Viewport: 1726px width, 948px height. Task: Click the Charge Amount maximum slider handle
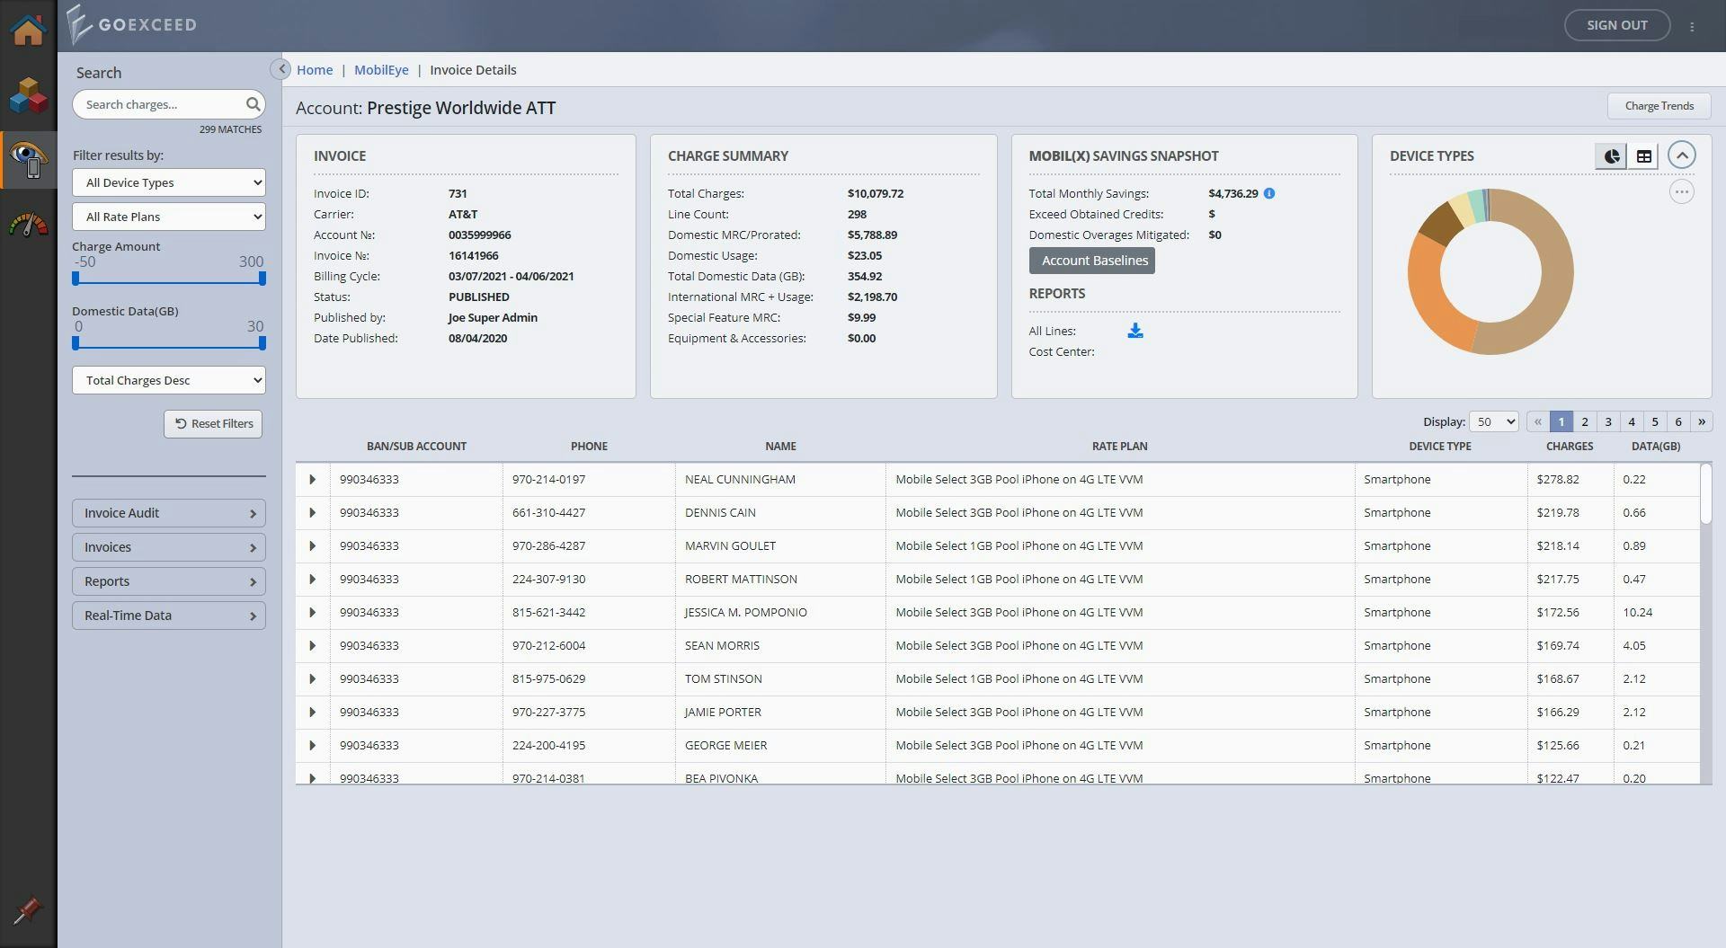click(x=262, y=279)
